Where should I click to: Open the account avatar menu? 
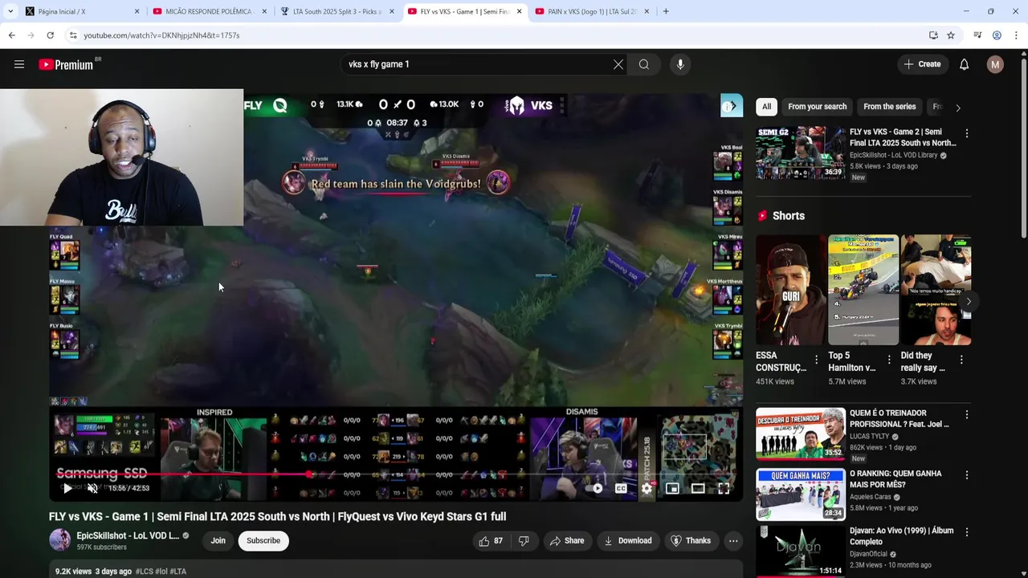point(995,64)
